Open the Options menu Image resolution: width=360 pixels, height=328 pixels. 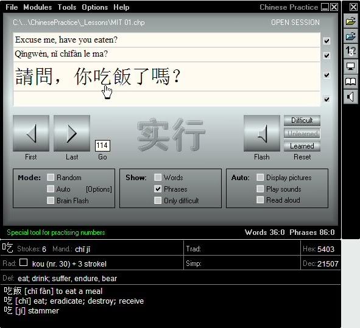tap(95, 7)
